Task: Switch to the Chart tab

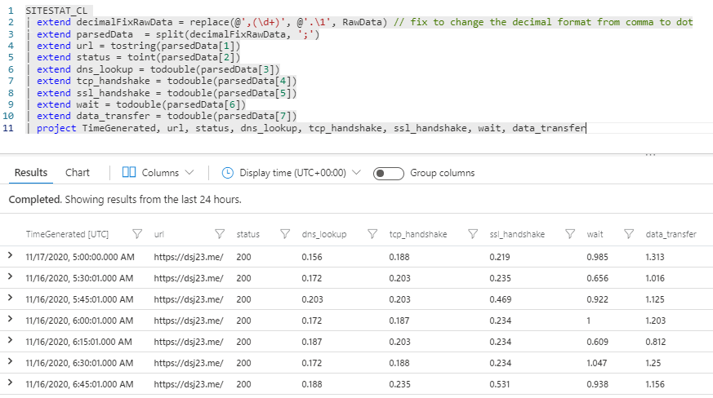Action: [78, 173]
